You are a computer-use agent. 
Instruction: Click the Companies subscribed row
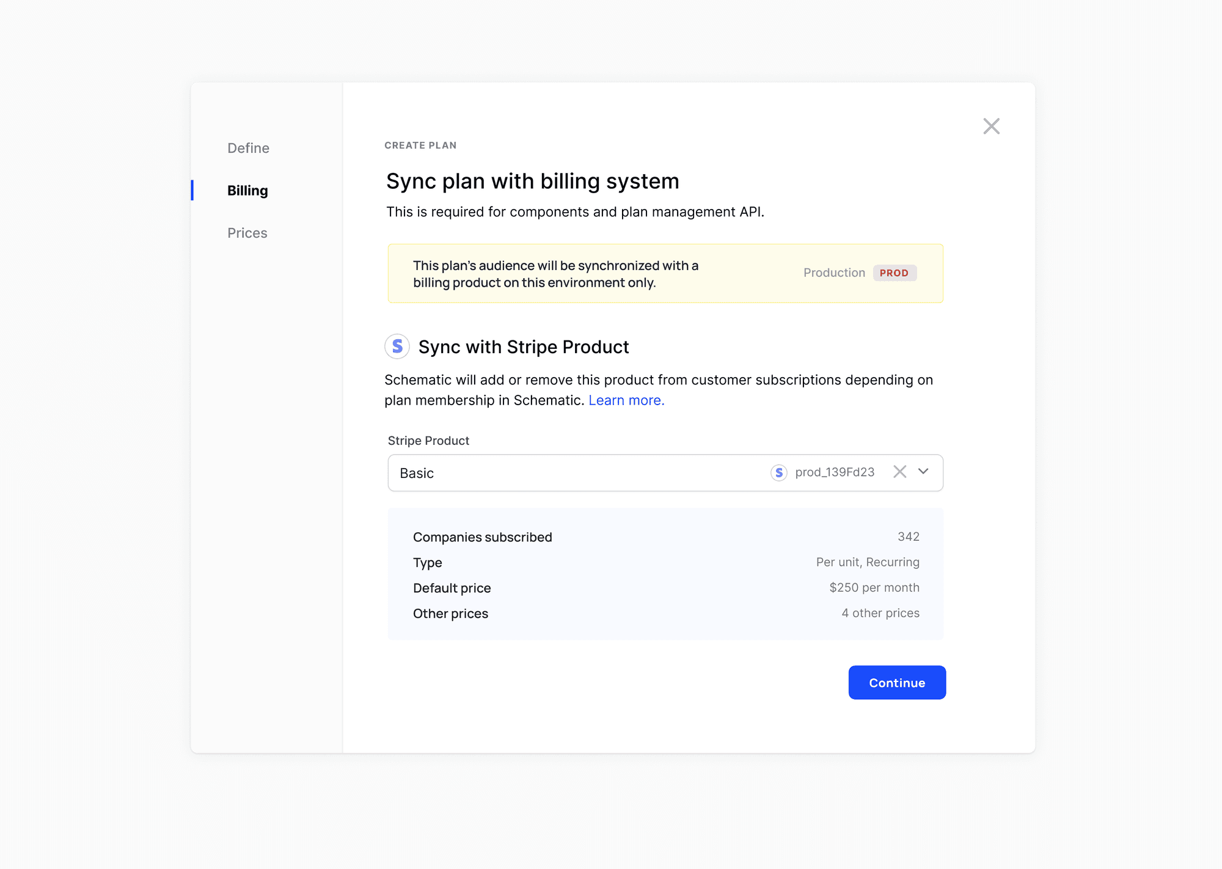[x=482, y=537]
